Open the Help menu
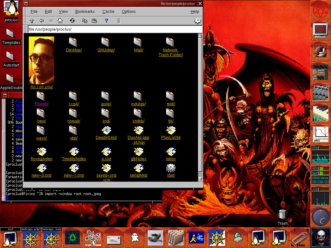This screenshot has width=331, height=248. pyautogui.click(x=195, y=12)
